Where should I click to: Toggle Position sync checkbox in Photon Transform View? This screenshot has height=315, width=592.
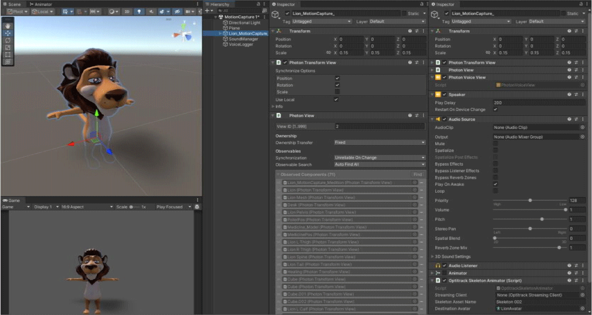click(337, 78)
